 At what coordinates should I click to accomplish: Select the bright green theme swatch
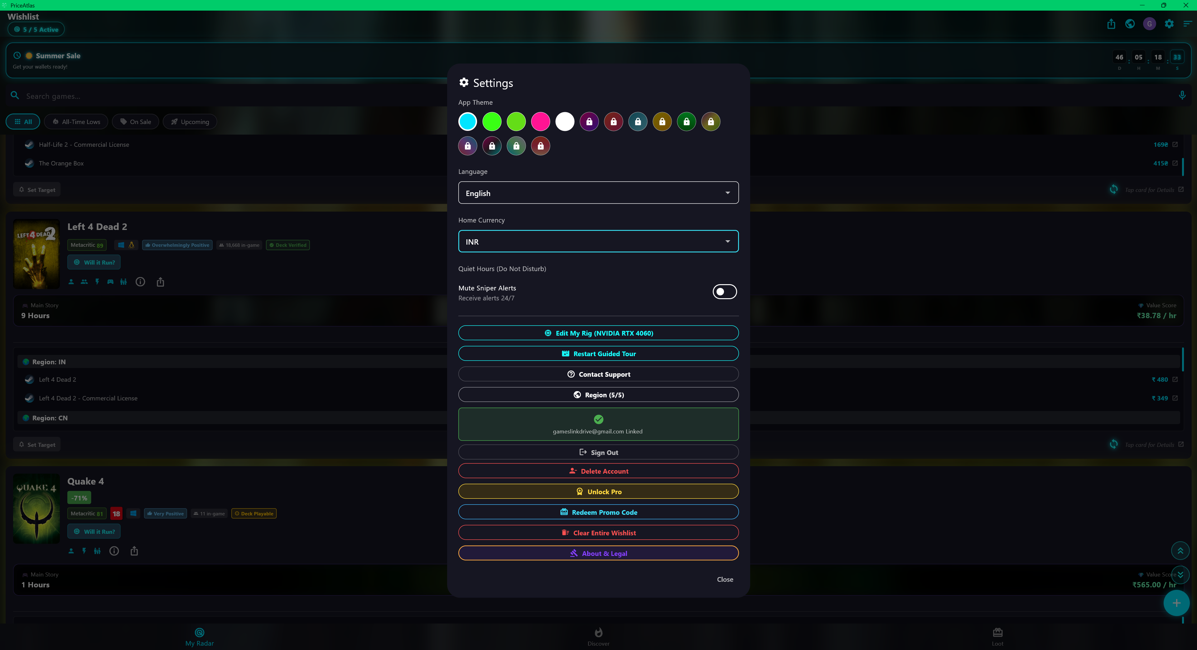click(x=492, y=122)
